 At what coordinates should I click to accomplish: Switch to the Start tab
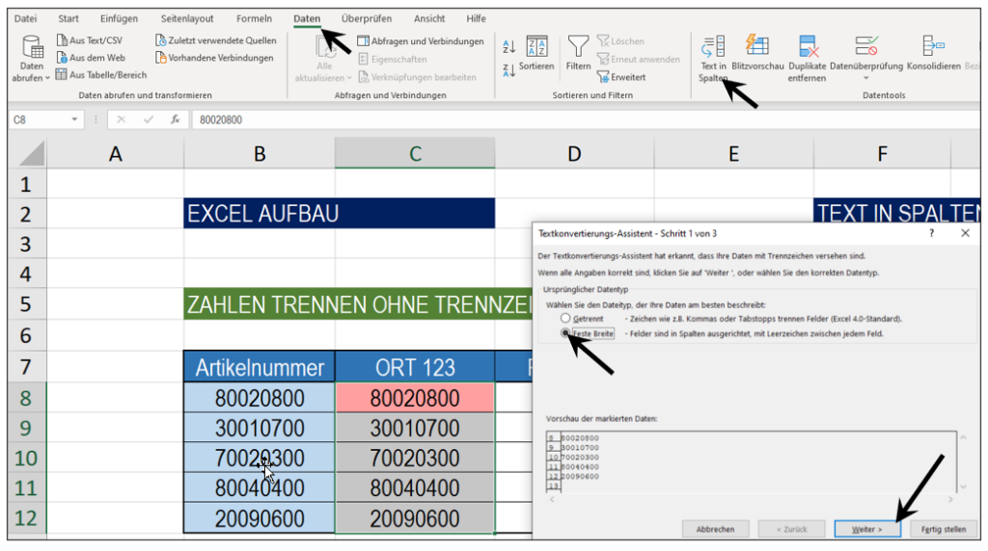click(x=69, y=18)
